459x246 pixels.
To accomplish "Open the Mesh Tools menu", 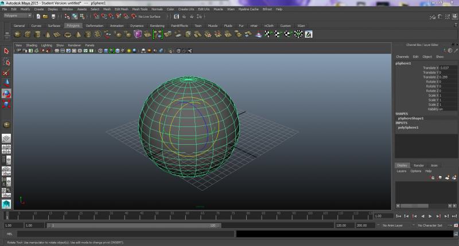I will coord(139,9).
